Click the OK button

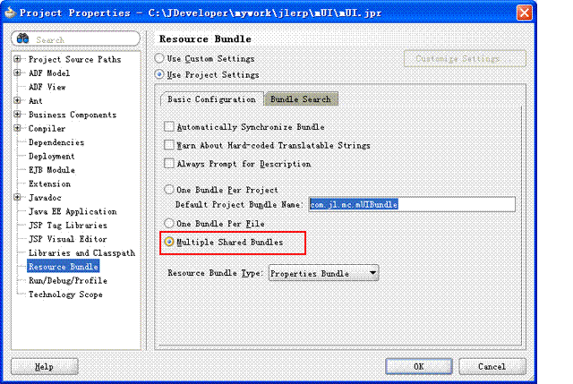(x=419, y=366)
